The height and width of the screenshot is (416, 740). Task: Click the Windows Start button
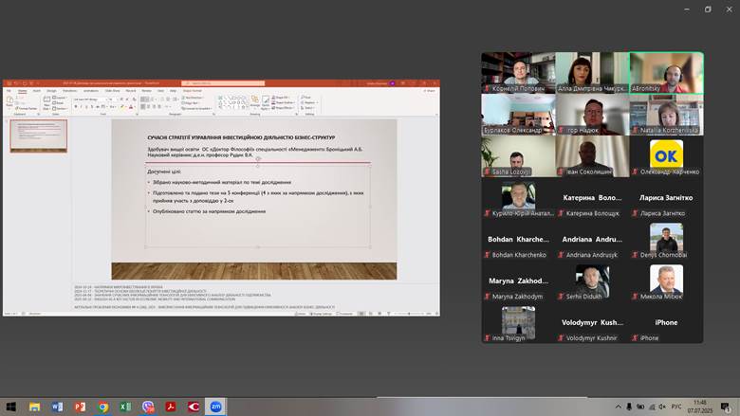(10, 407)
